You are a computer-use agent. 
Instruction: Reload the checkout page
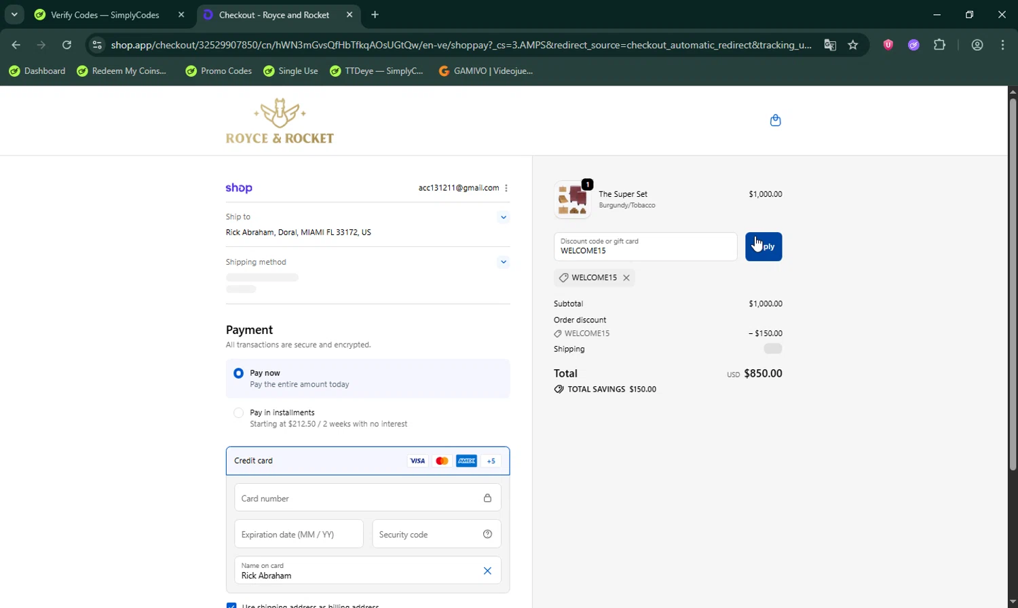[67, 45]
